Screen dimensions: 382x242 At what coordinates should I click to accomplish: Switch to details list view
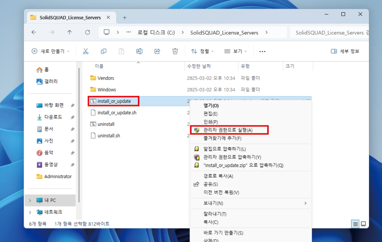(x=355, y=224)
